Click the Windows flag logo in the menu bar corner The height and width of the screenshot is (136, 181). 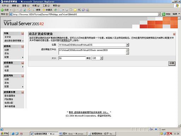[x=177, y=6]
